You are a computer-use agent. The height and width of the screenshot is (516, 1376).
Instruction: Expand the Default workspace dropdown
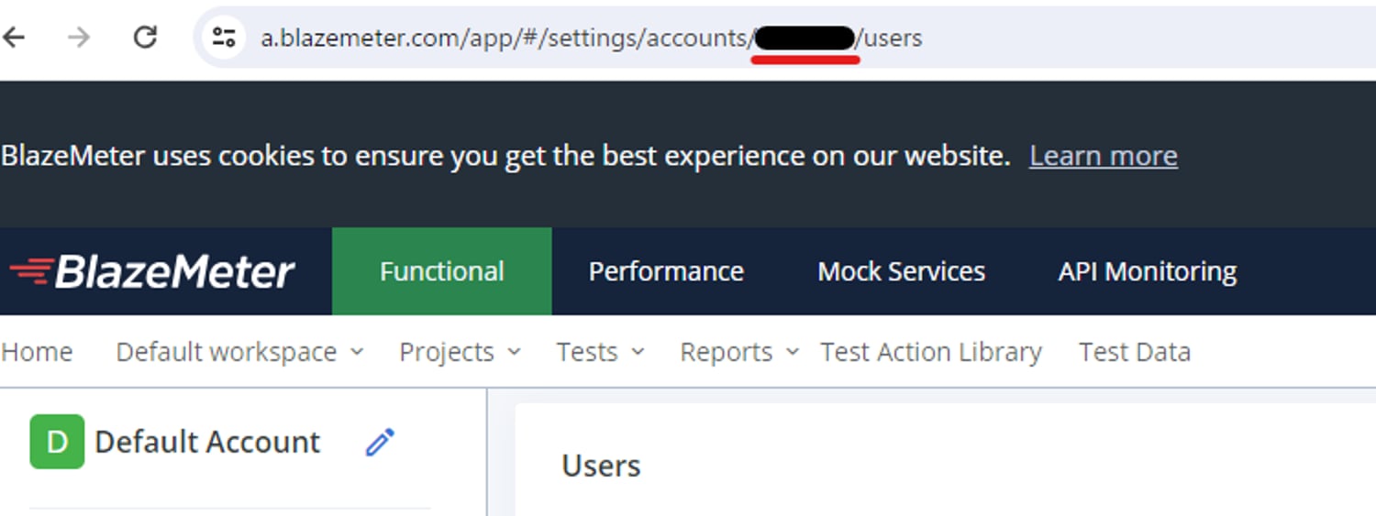point(239,352)
